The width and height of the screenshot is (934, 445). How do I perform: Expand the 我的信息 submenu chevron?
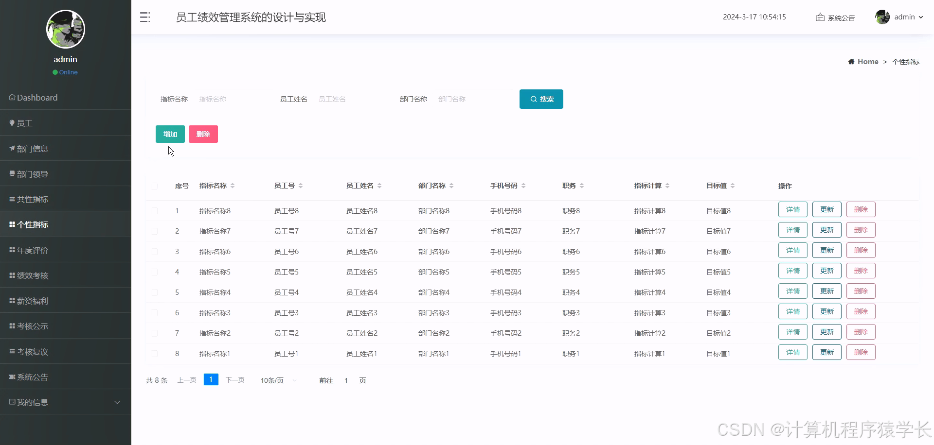coord(117,402)
